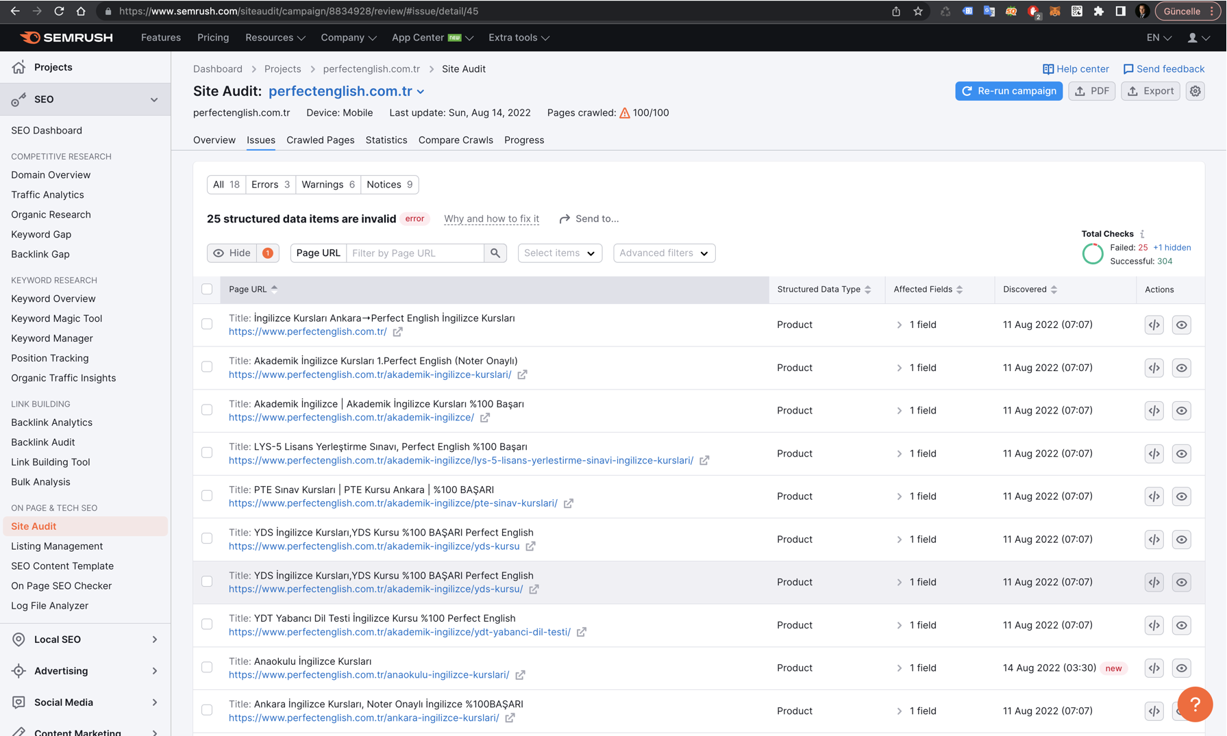Viewport: 1227px width, 736px height.
Task: Open Select items dropdown
Action: 560,253
